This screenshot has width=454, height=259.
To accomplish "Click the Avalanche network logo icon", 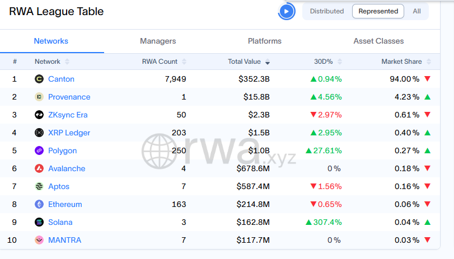I will 39,168.
